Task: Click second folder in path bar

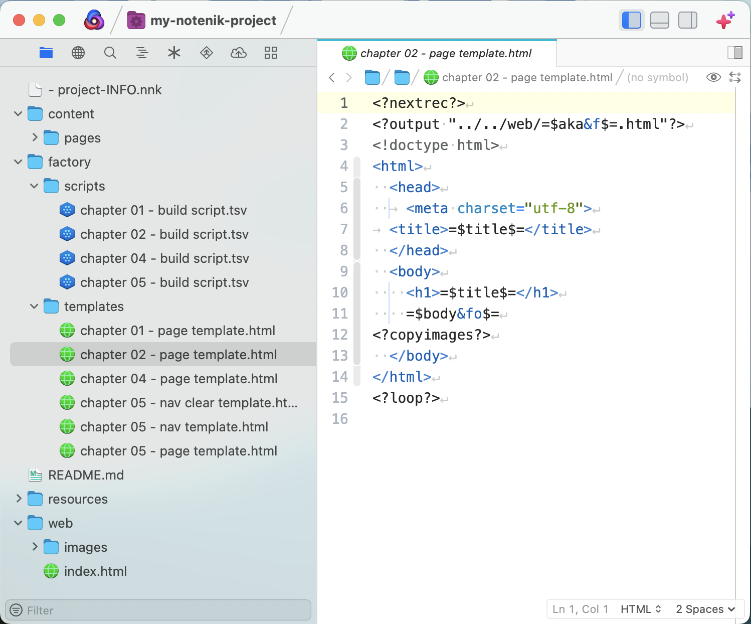Action: pyautogui.click(x=402, y=77)
